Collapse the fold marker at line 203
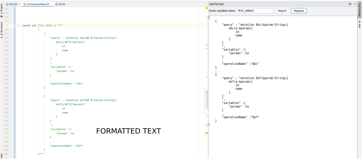The height and width of the screenshot is (159, 364). pos(16,154)
